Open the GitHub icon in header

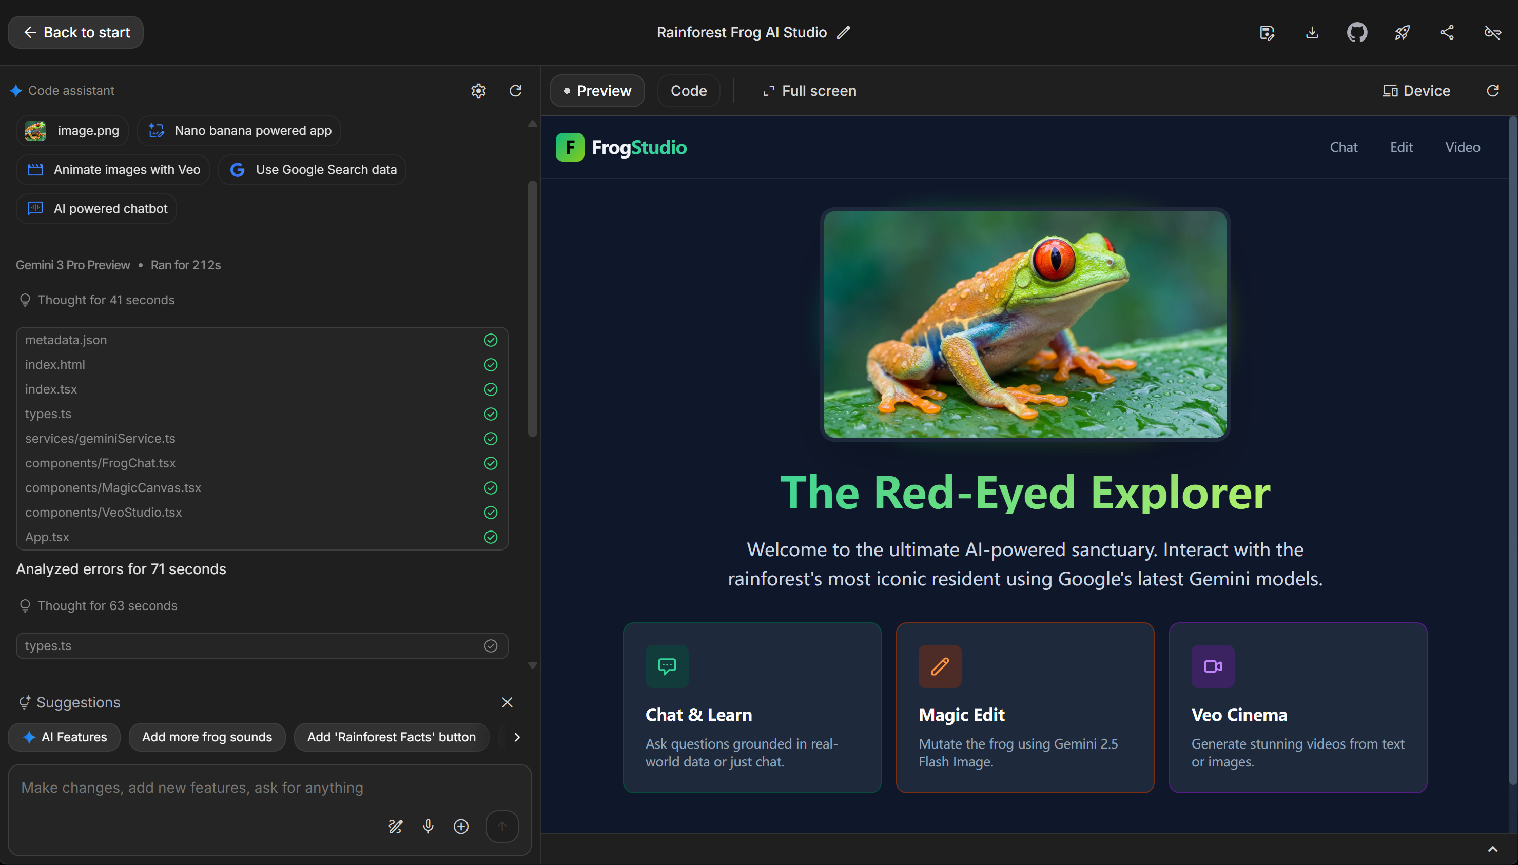1356,32
